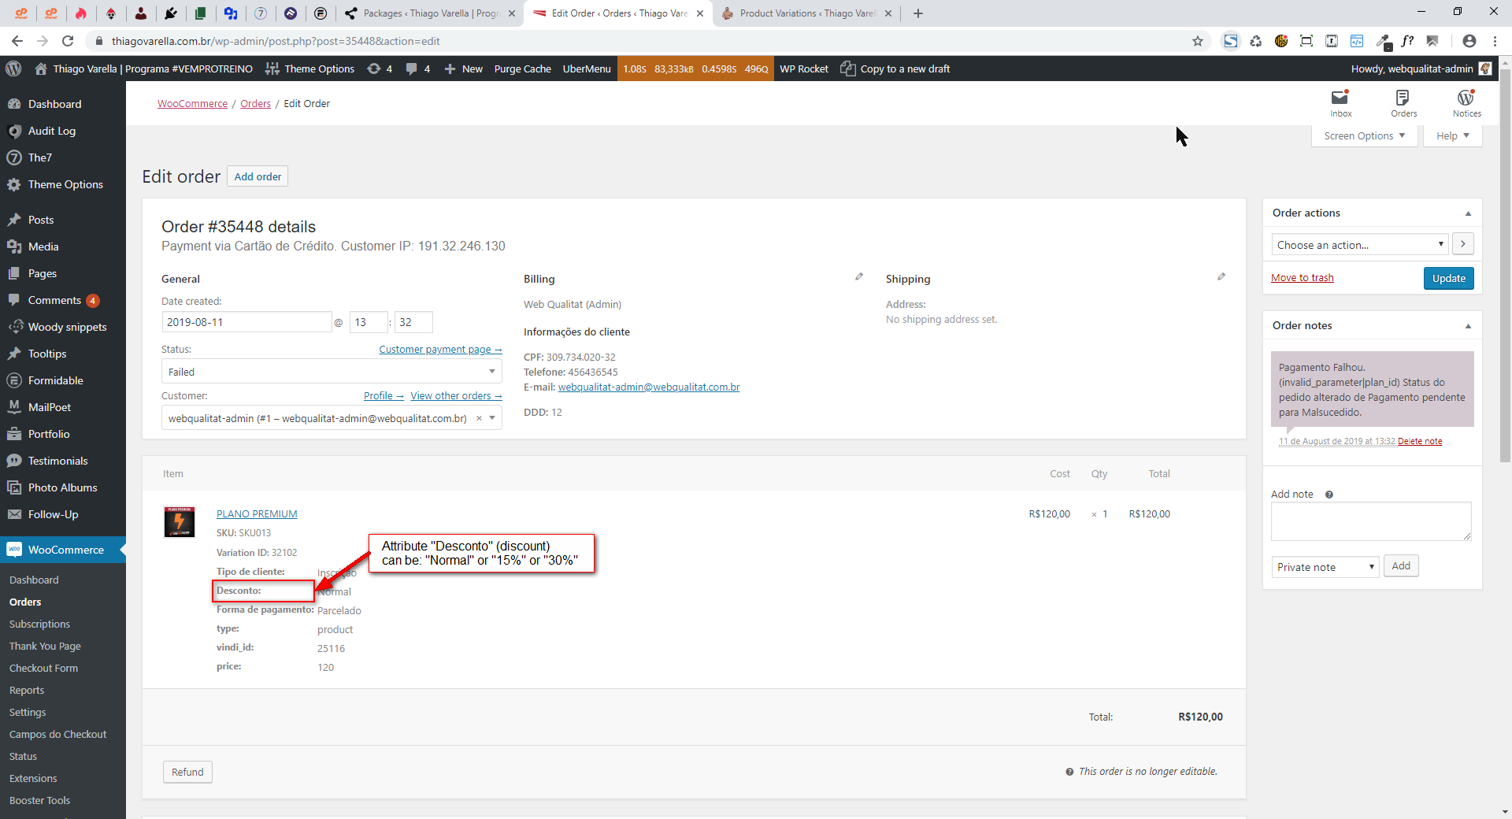Open the Choose an action dropdown
This screenshot has height=819, width=1512.
[1360, 245]
